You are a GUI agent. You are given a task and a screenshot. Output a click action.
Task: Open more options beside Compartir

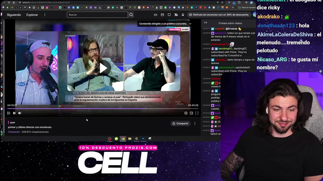[x=195, y=123]
